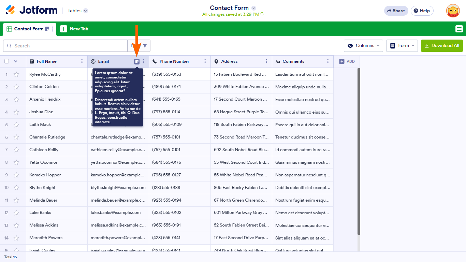Click the Full Name column header
466x262 pixels.
coord(57,61)
